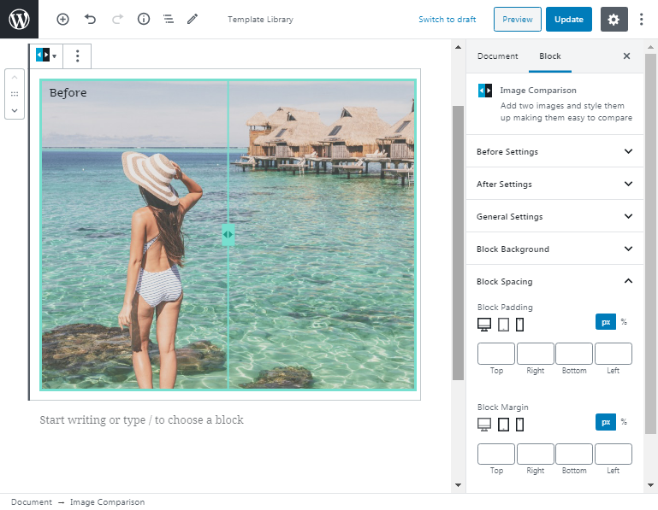658x510 pixels.
Task: Click the sidebar scrollbar thumb
Action: tap(650, 243)
